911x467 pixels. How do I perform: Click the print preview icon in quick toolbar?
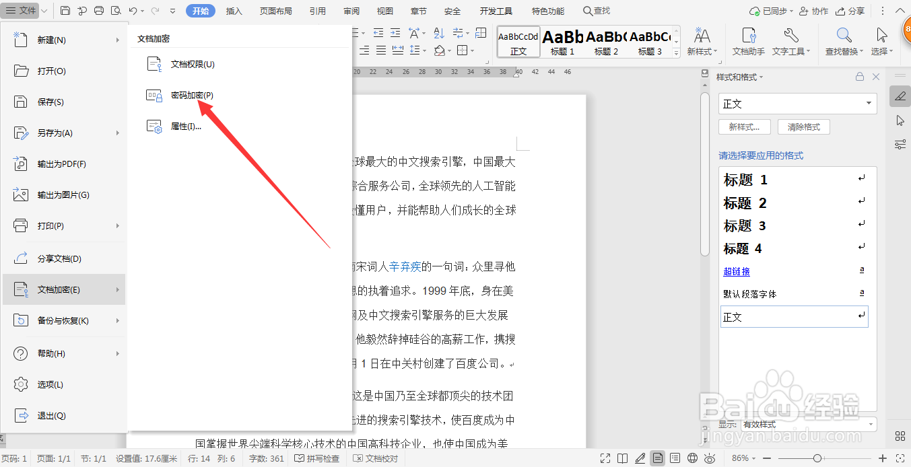click(x=116, y=11)
